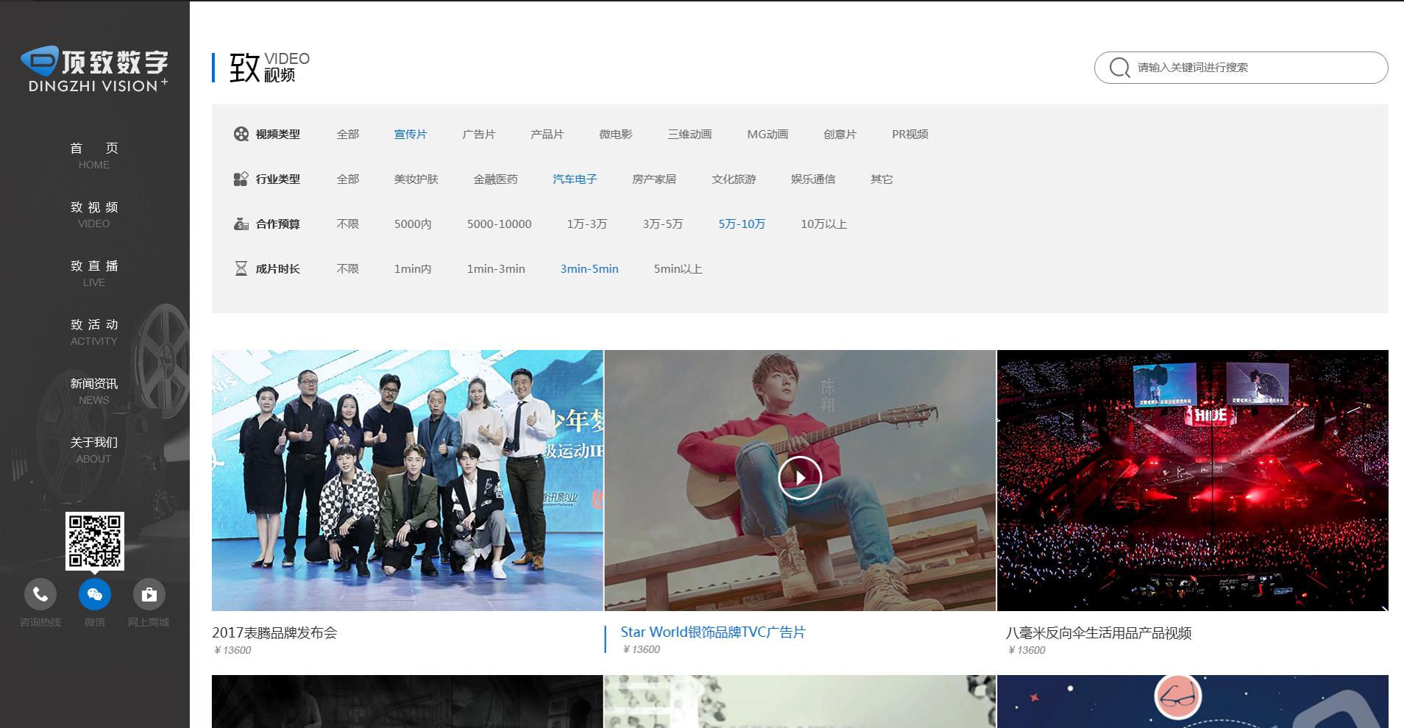Click the search magnifier icon

(1119, 68)
